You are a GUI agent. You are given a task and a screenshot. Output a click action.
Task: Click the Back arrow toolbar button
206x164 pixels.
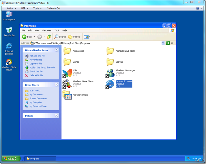pyautogui.click(x=27, y=37)
